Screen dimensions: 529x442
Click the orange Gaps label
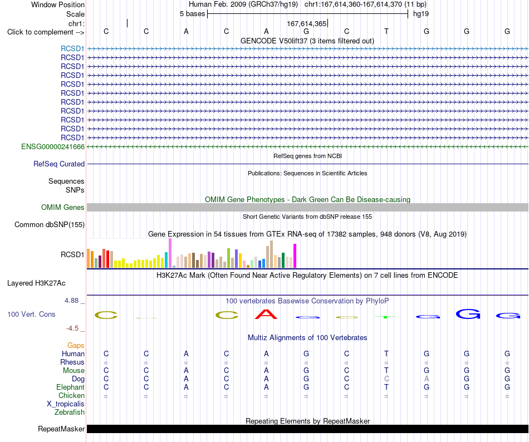click(76, 345)
